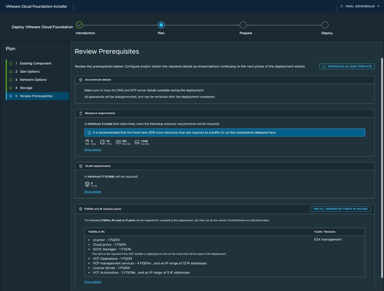
Task: Click the Resource requirements section header
Action: click(x=225, y=113)
